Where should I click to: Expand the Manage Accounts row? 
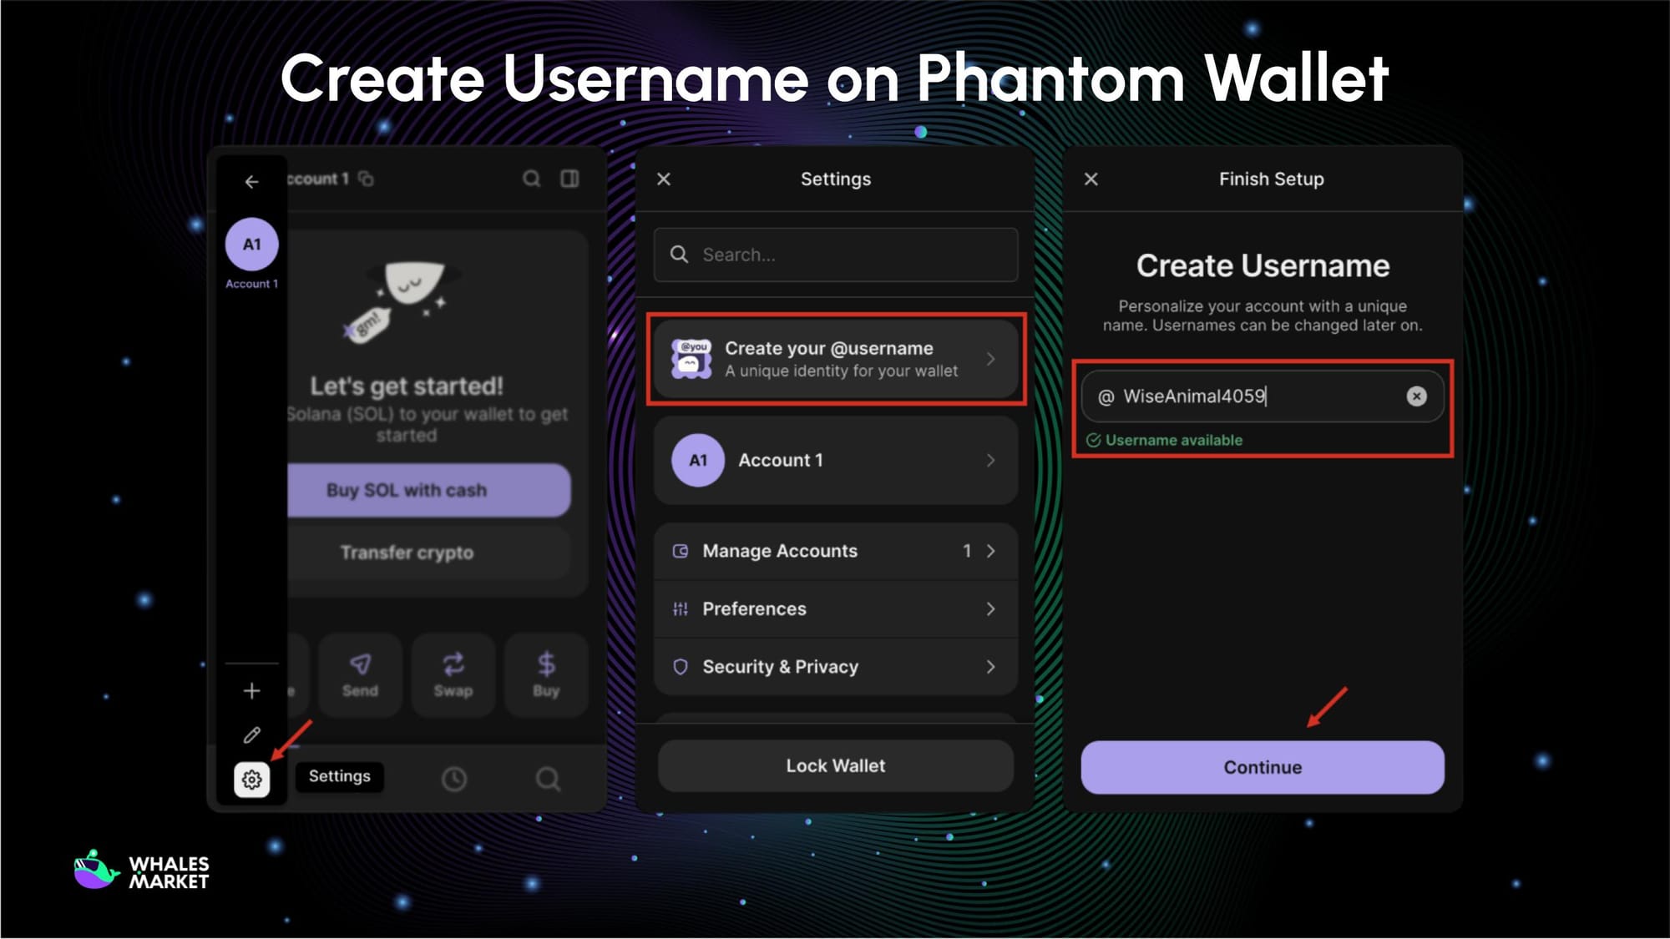[x=835, y=550]
